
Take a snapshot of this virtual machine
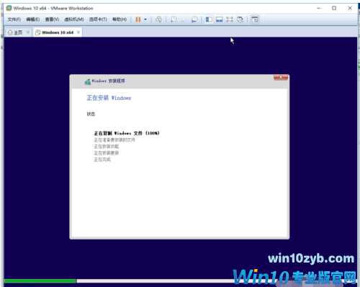174,19
